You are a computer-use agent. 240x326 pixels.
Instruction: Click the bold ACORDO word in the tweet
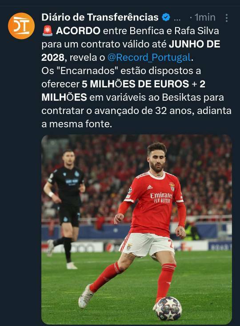point(78,31)
